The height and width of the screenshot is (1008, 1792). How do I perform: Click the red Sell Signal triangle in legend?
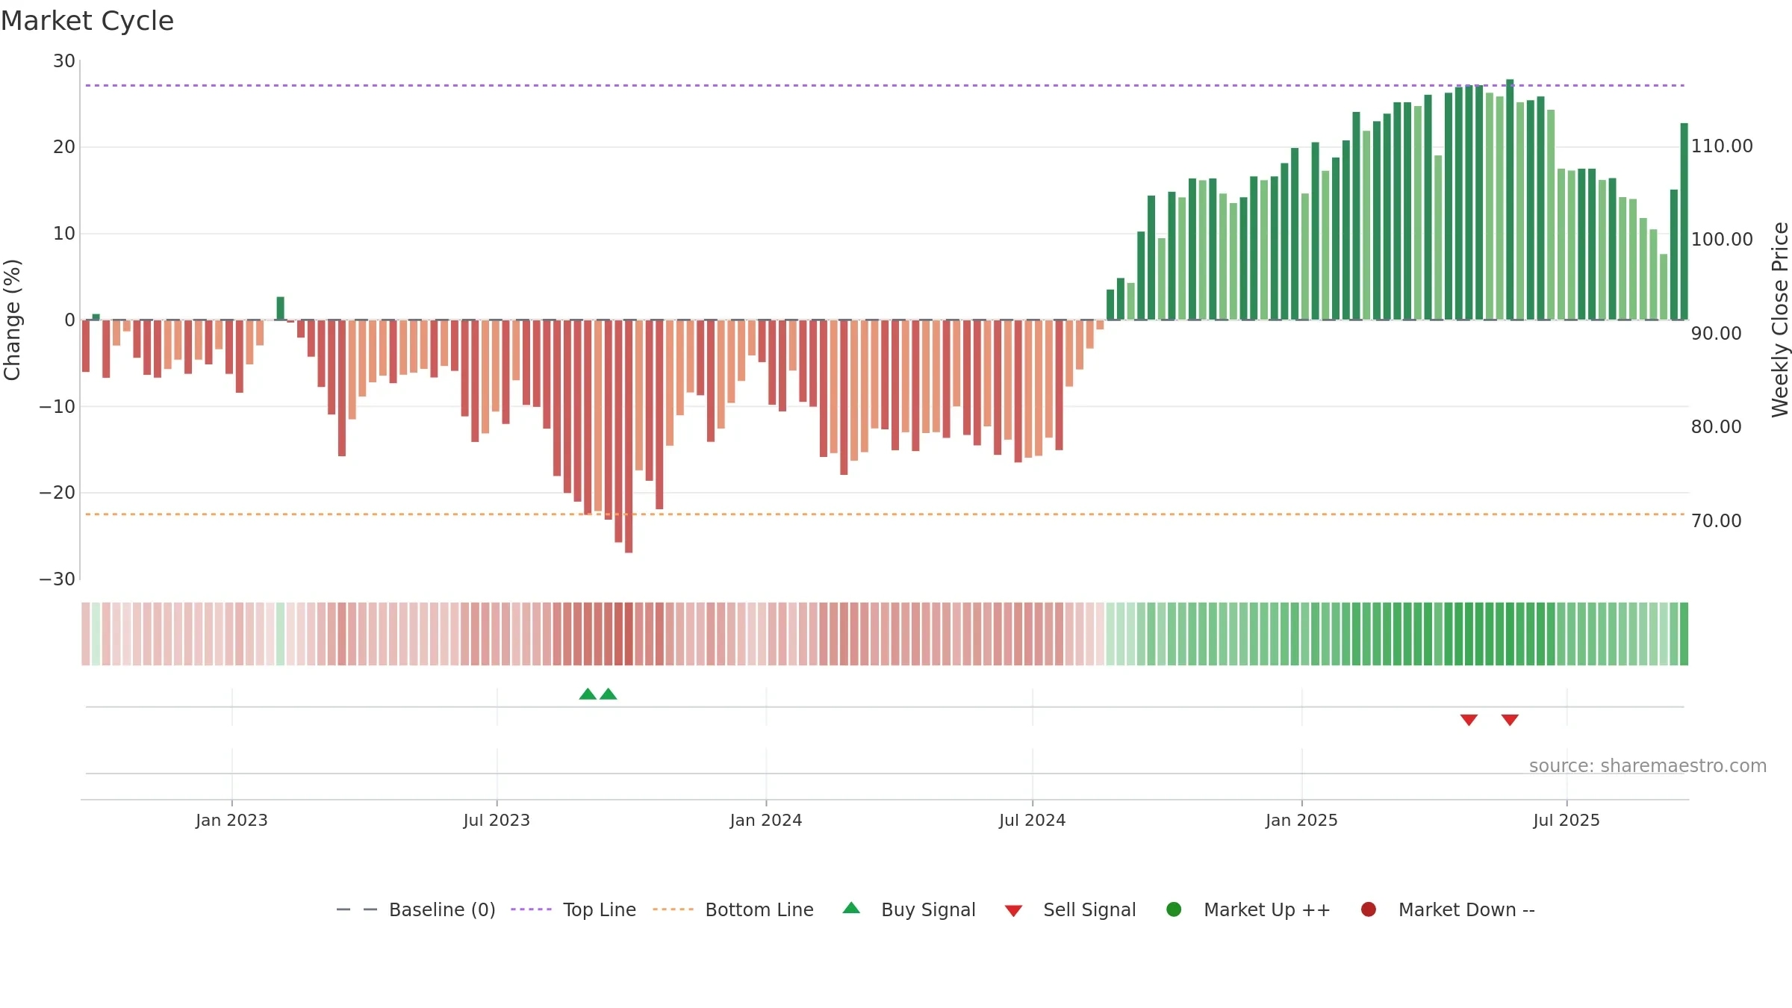coord(1013,911)
